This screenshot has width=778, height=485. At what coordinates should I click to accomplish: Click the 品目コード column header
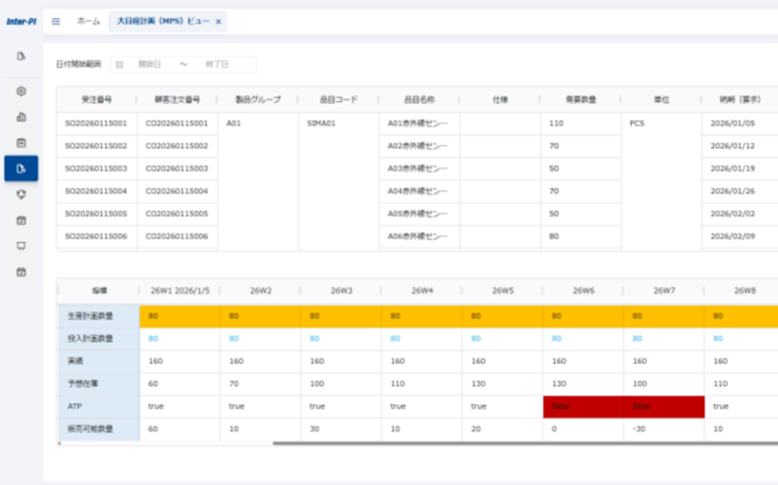339,99
